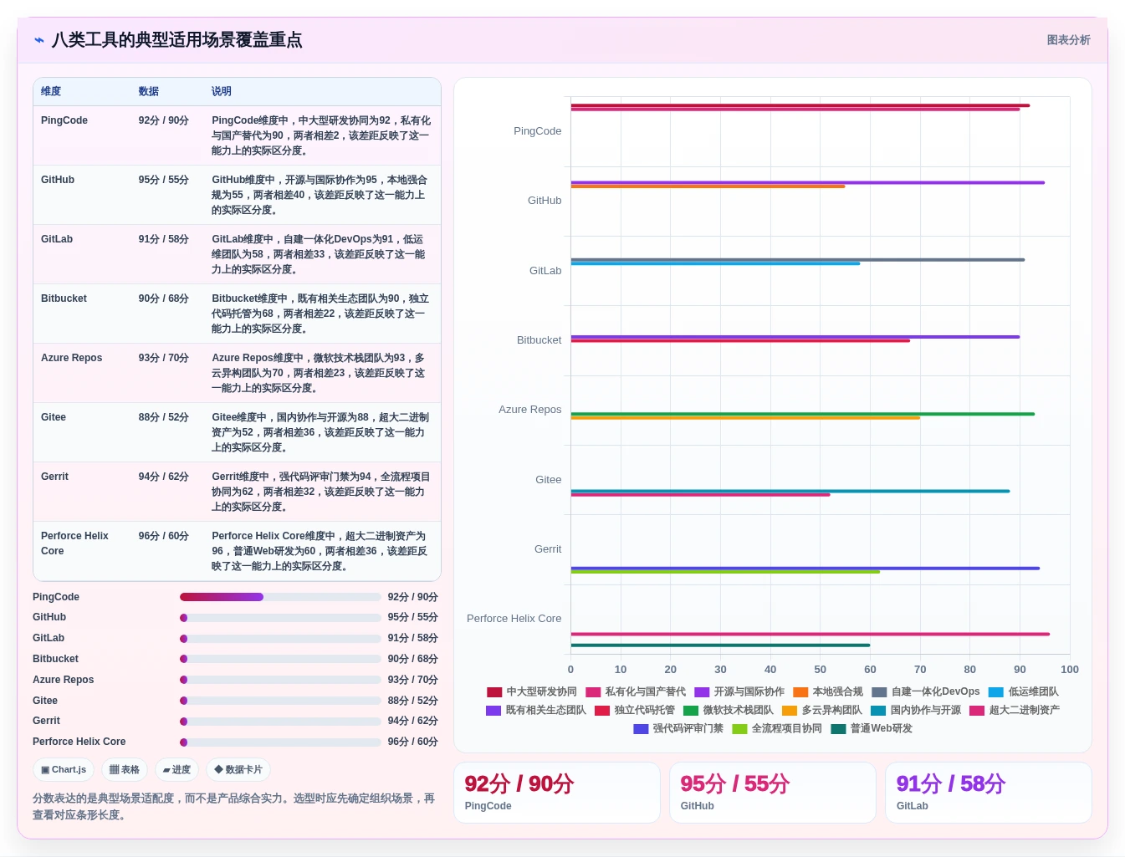Click the 95分 / 55分 table cell
1125x857 pixels.
point(164,180)
